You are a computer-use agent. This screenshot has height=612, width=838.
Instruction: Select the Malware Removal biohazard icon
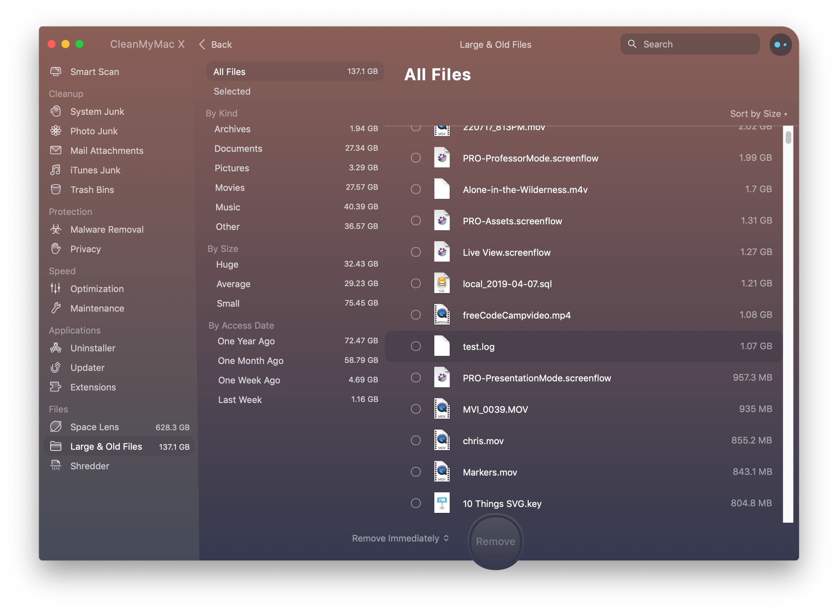pyautogui.click(x=55, y=229)
